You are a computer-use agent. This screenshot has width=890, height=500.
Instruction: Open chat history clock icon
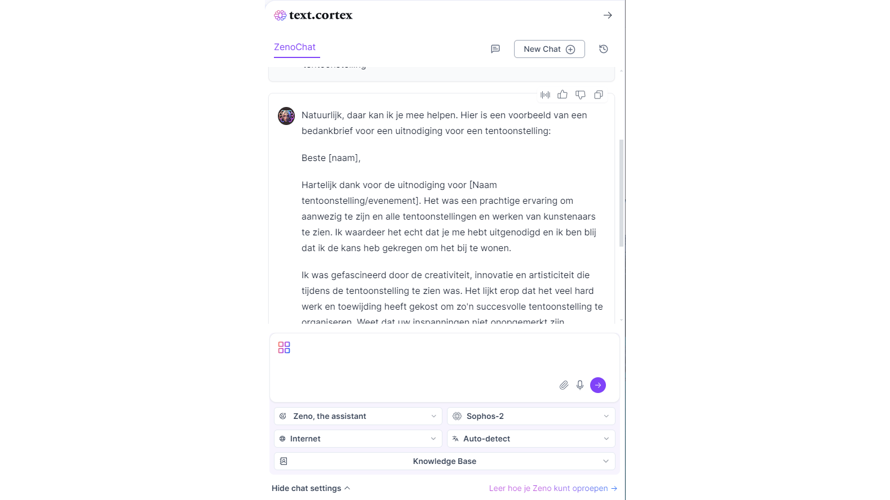tap(604, 49)
